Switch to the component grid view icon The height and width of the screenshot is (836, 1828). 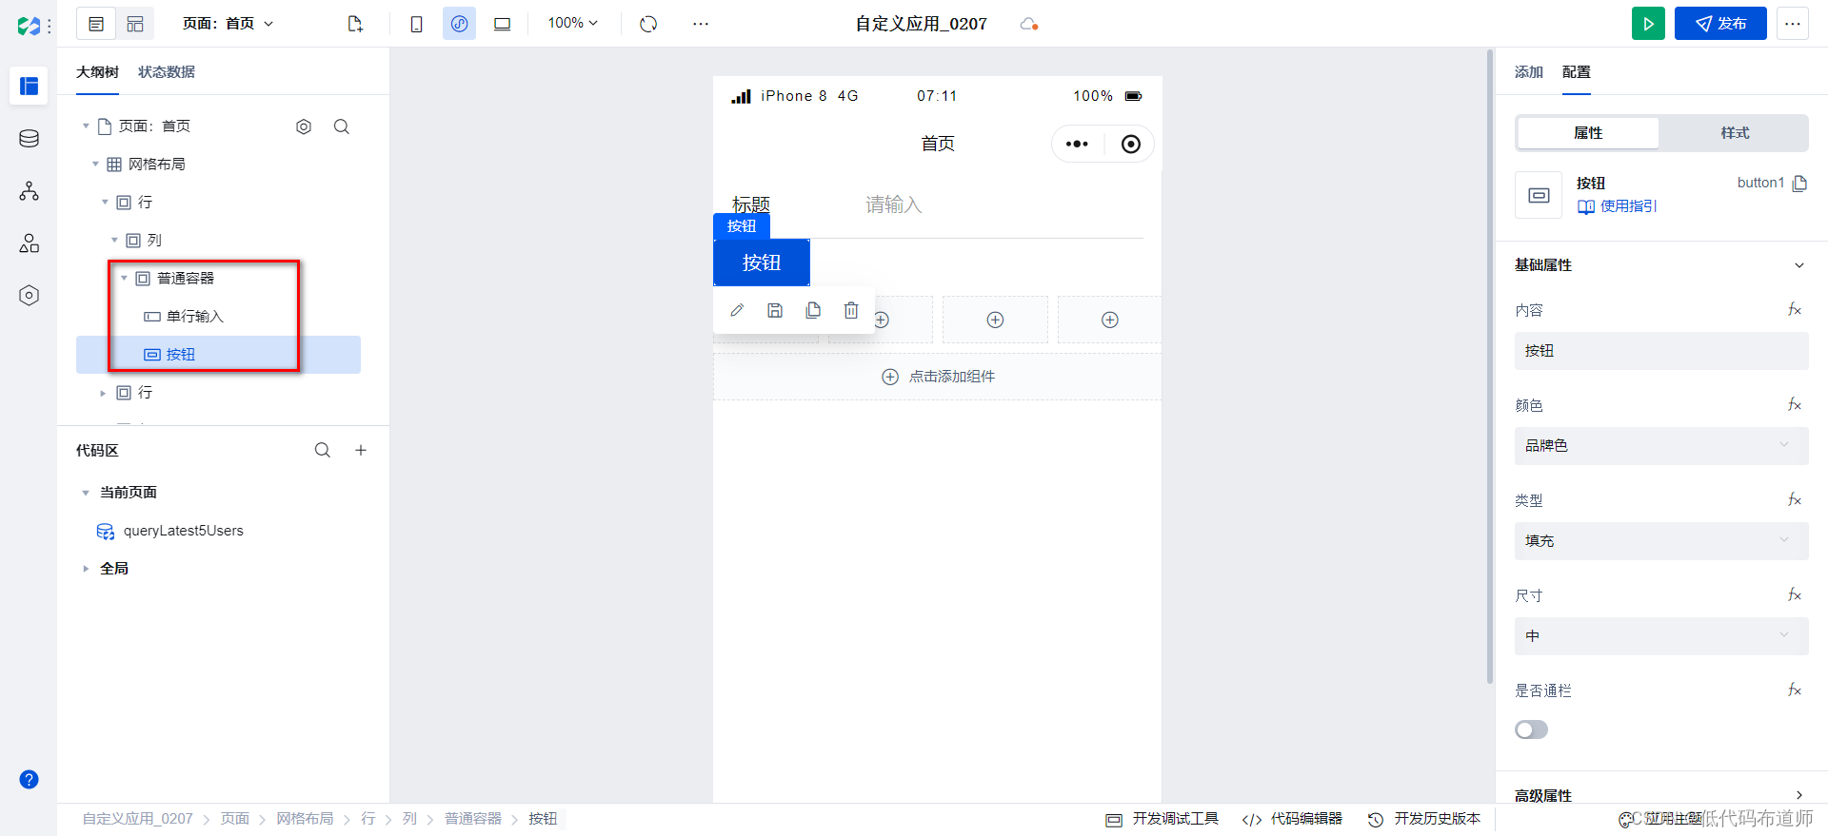tap(135, 24)
